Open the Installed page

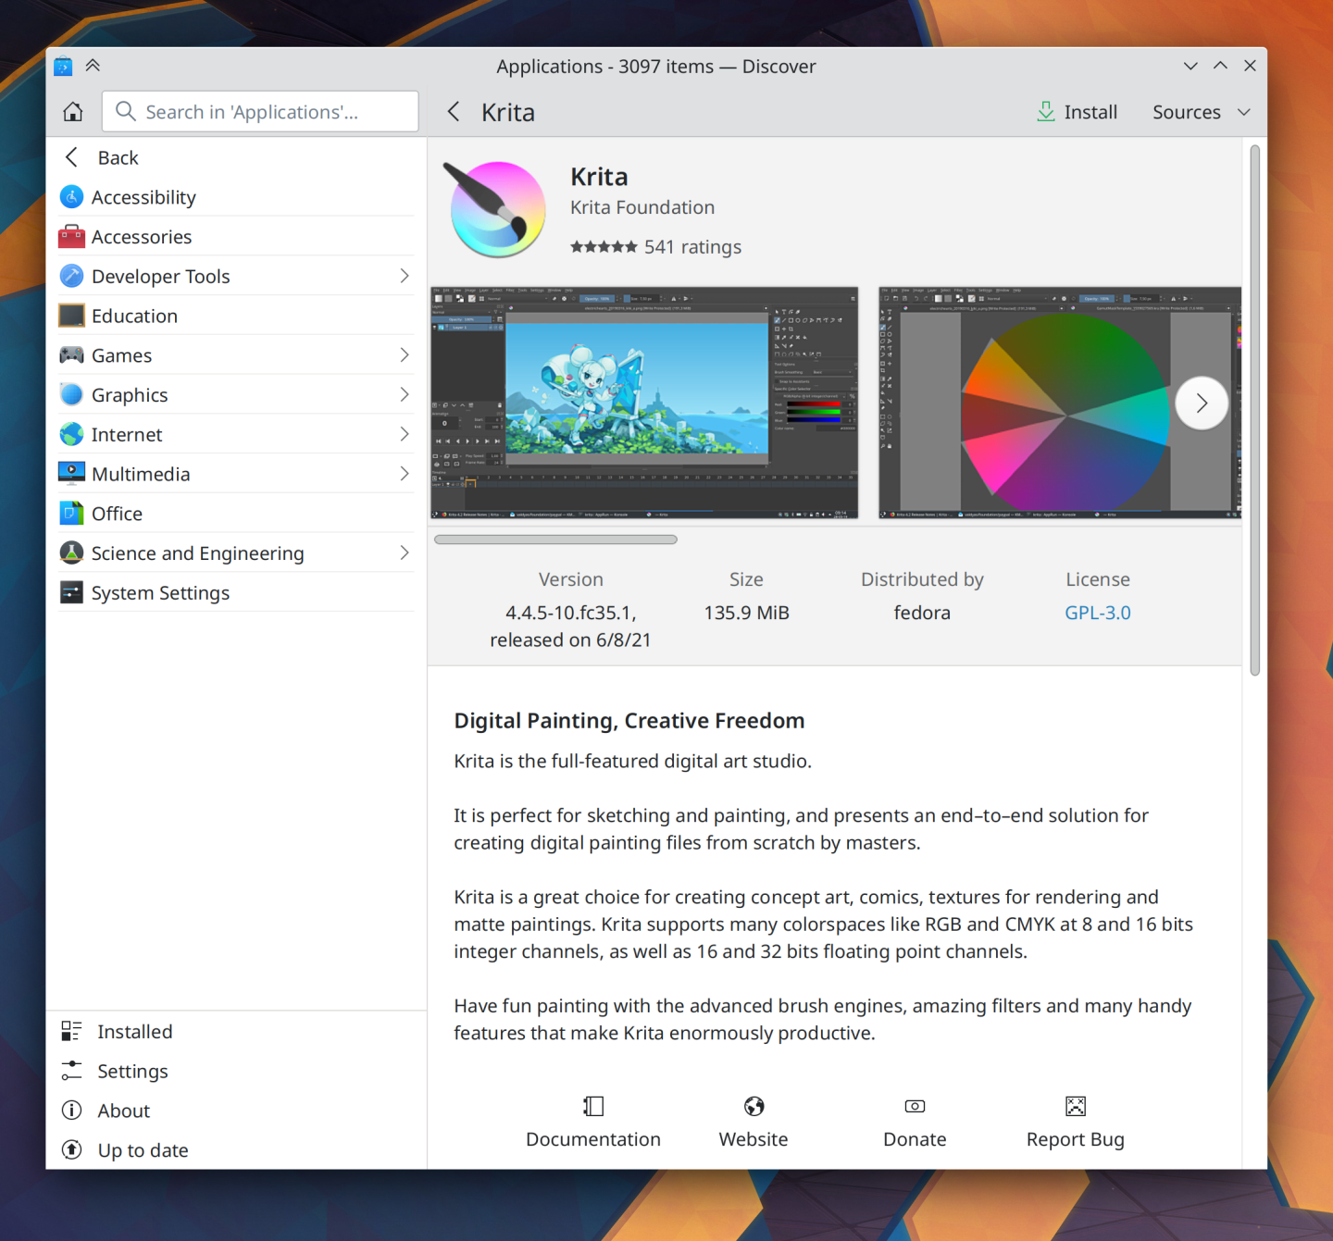click(x=134, y=1032)
